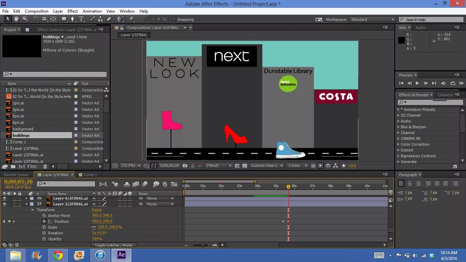
Task: Open the Custom View 1 dropdown
Action: 267,165
